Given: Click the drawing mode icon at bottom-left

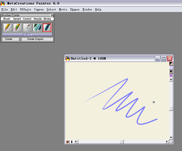Looking at the screenshot, I should pyautogui.click(x=67, y=141).
